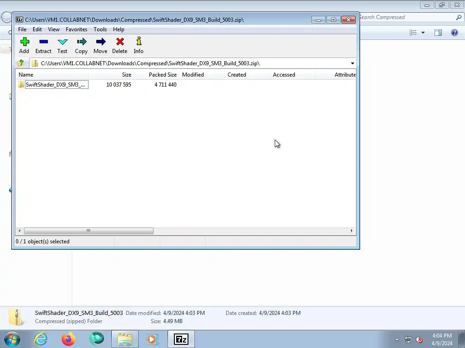Click the network tray icon
The height and width of the screenshot is (348, 465).
coord(408,339)
